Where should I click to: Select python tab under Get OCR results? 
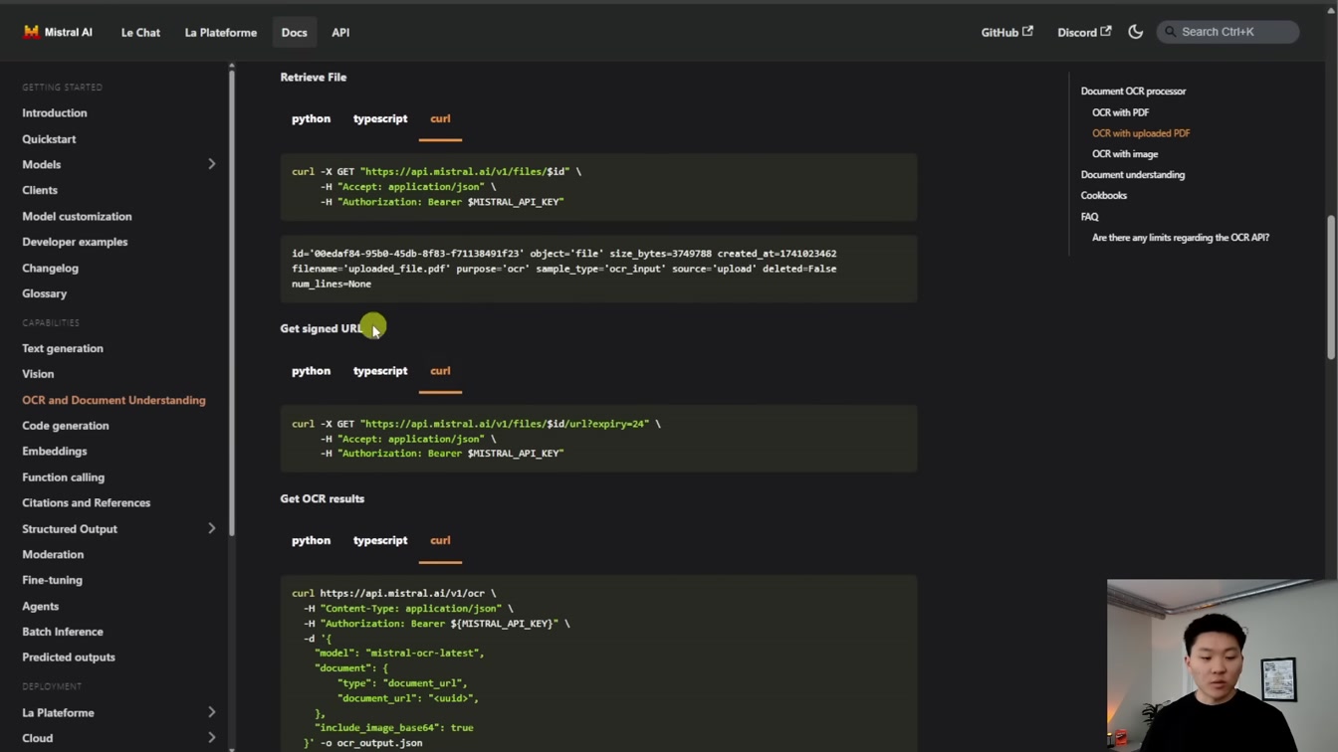click(x=311, y=541)
